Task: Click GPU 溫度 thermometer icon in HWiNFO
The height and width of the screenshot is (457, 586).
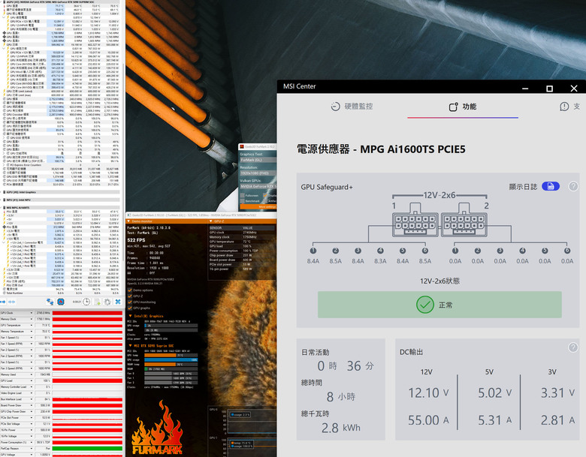Action: coord(4,6)
